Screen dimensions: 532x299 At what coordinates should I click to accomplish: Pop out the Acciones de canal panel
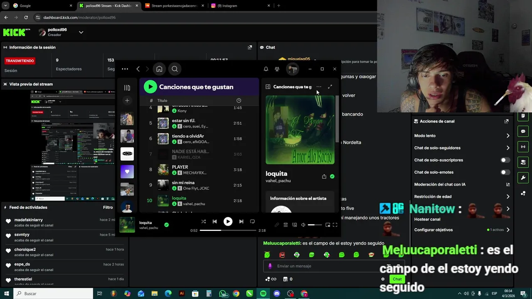pos(506,121)
